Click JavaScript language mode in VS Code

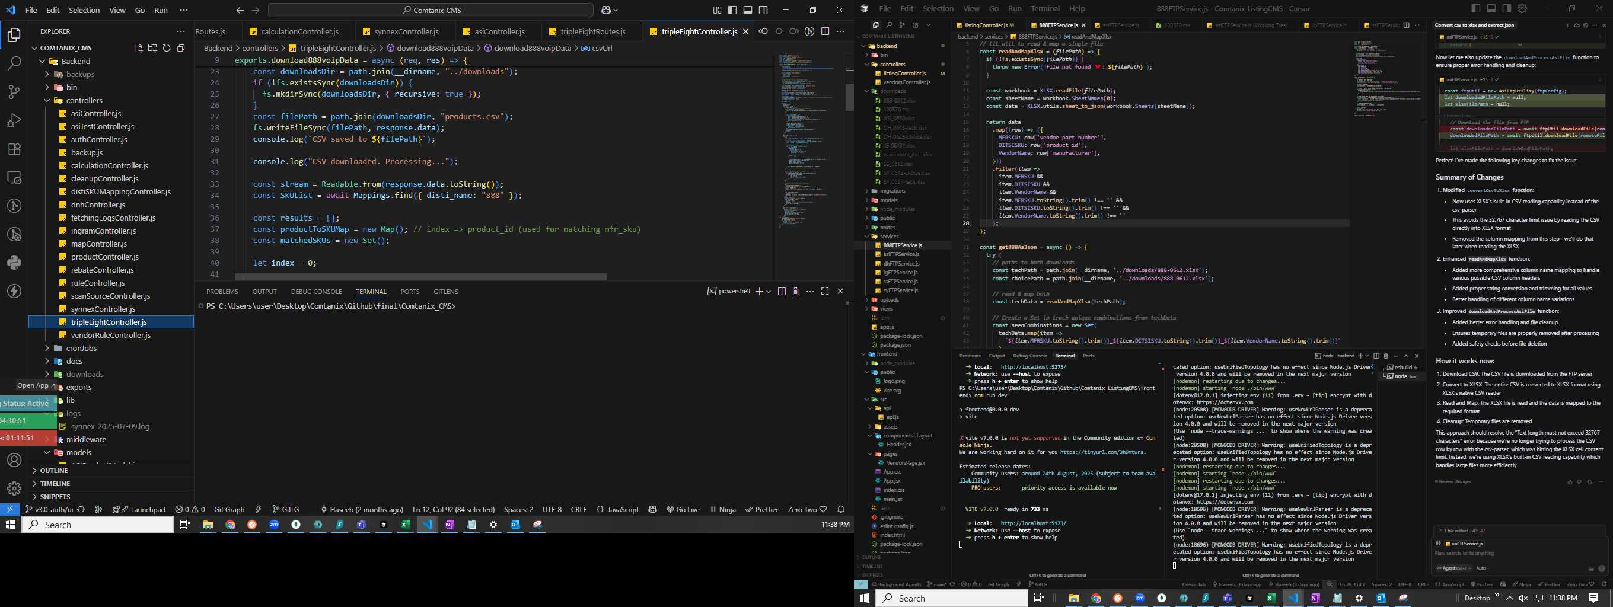617,509
